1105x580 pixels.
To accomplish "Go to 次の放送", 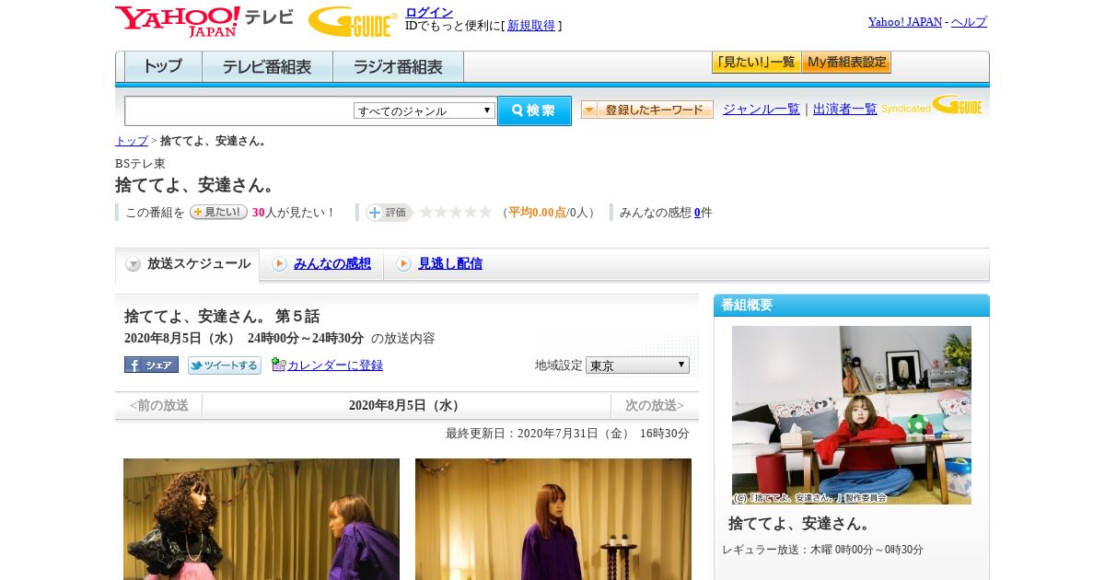I will click(x=655, y=406).
